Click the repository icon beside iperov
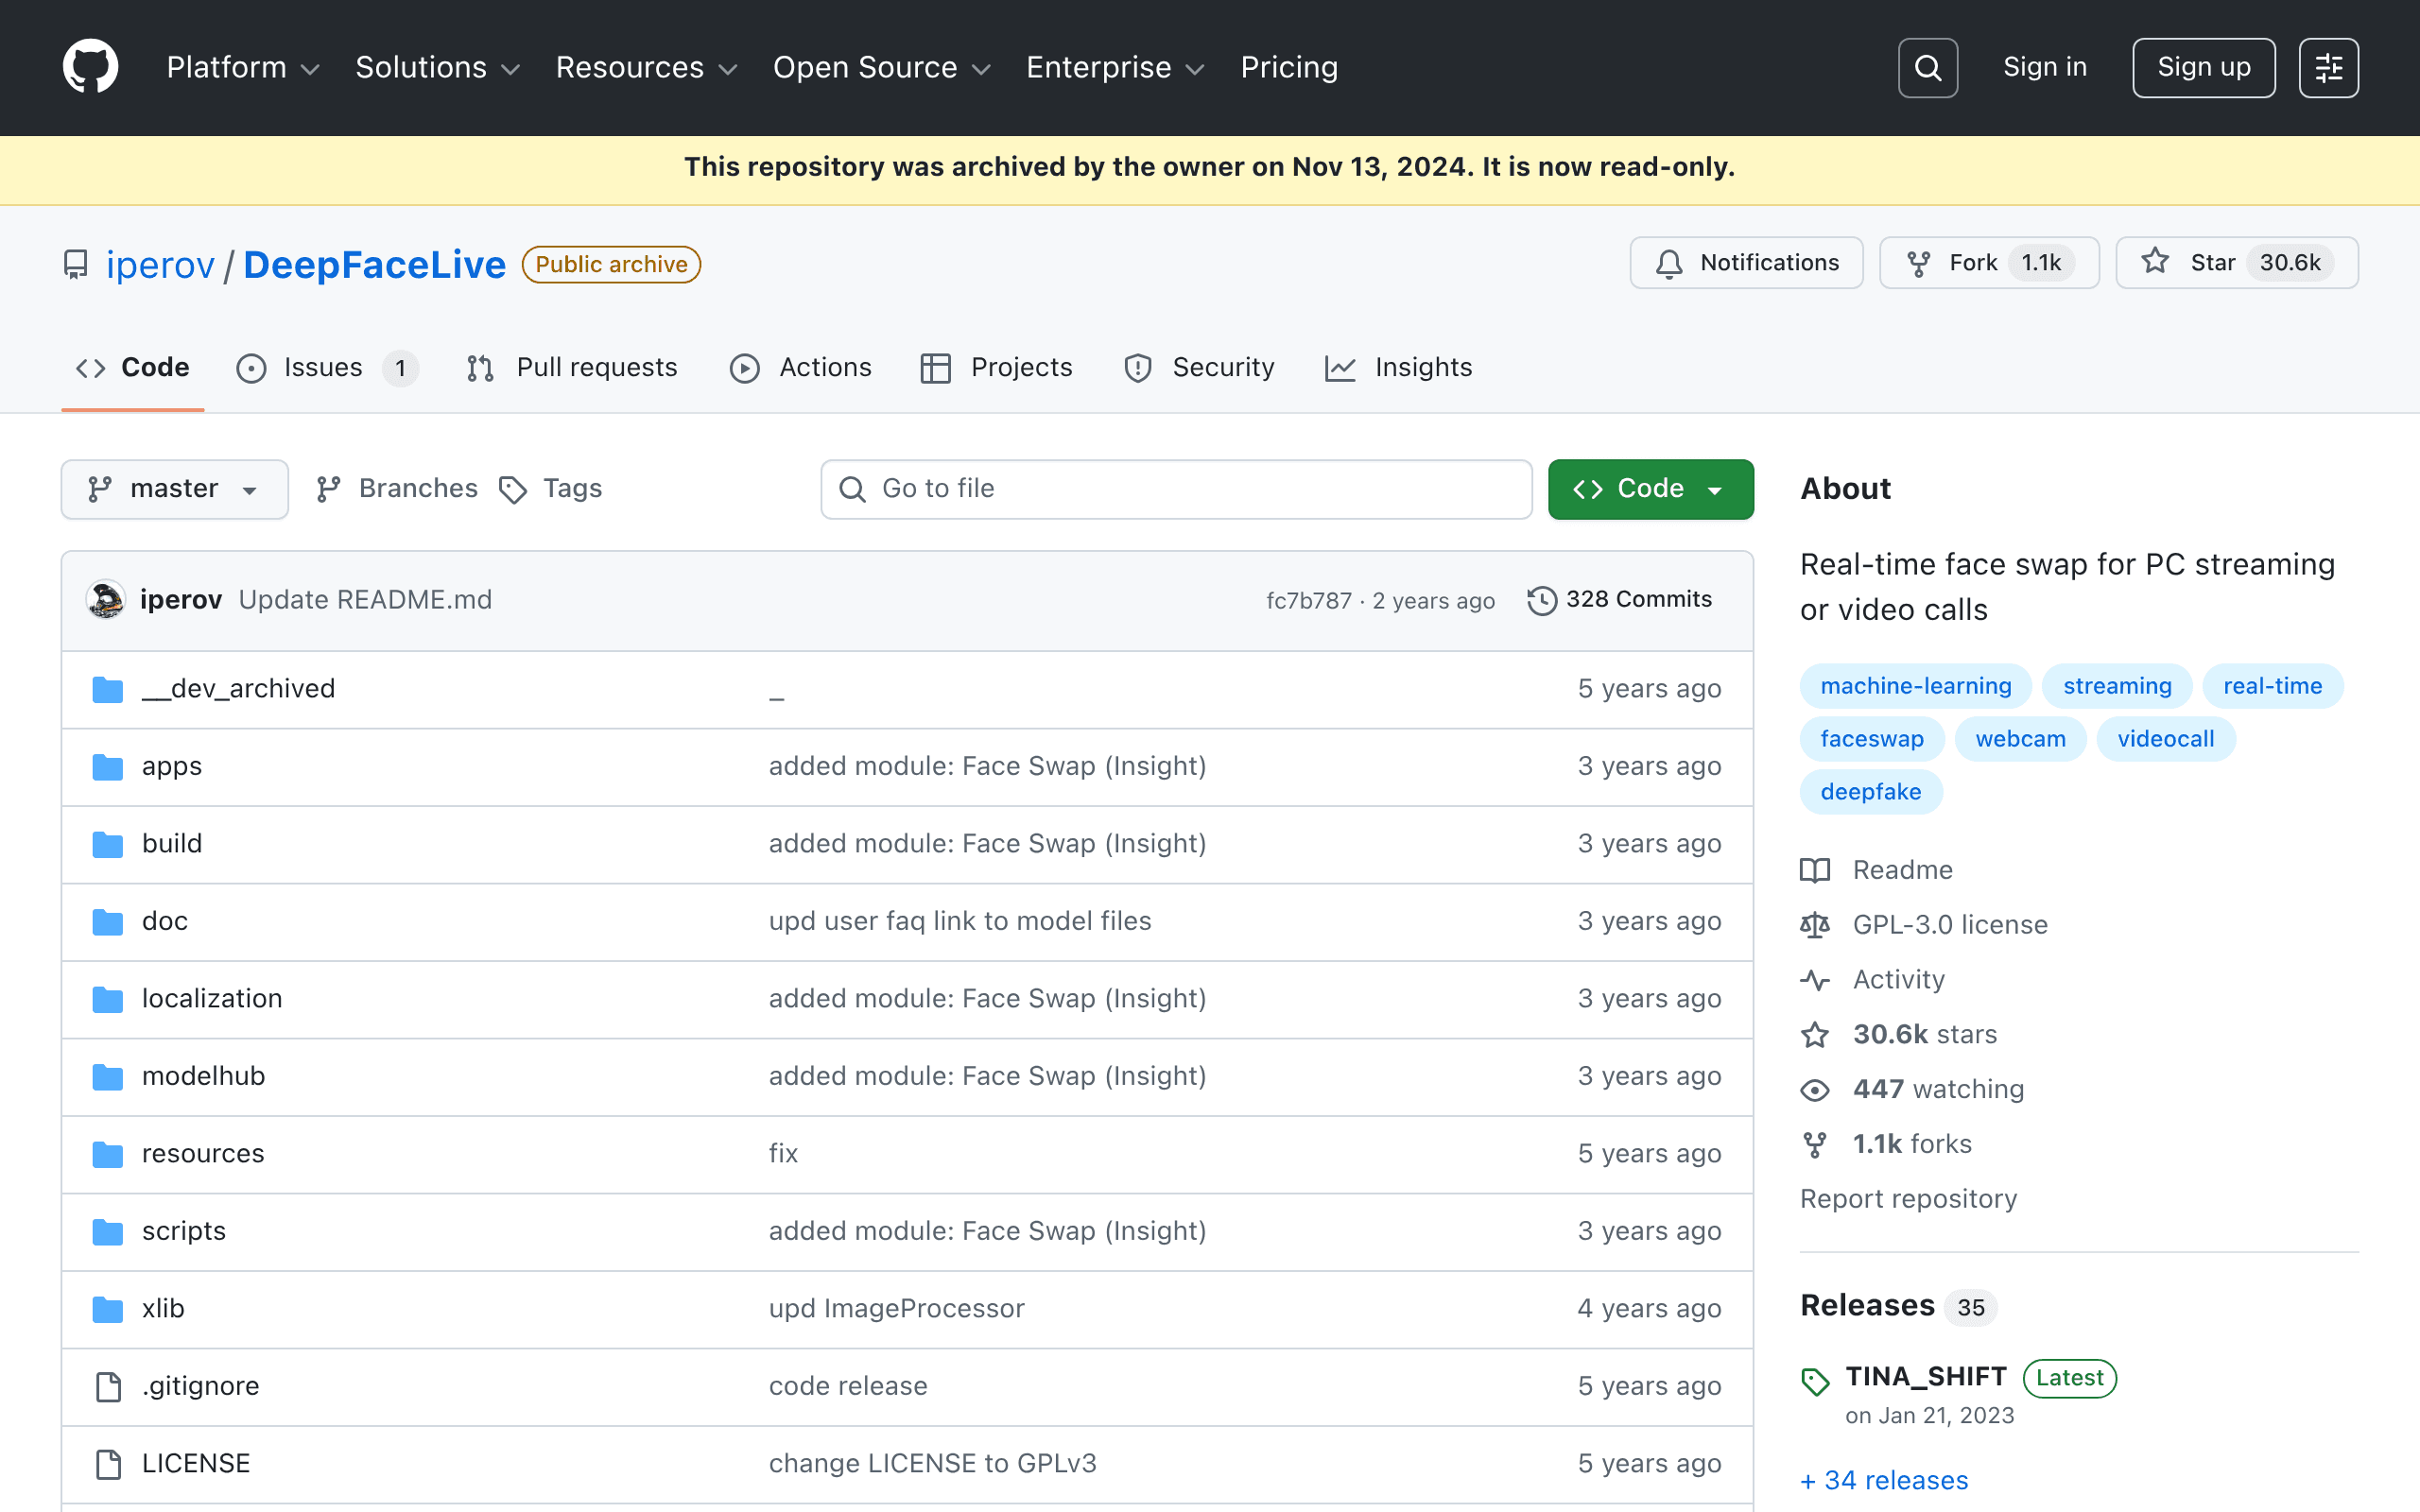This screenshot has width=2420, height=1512. (76, 265)
